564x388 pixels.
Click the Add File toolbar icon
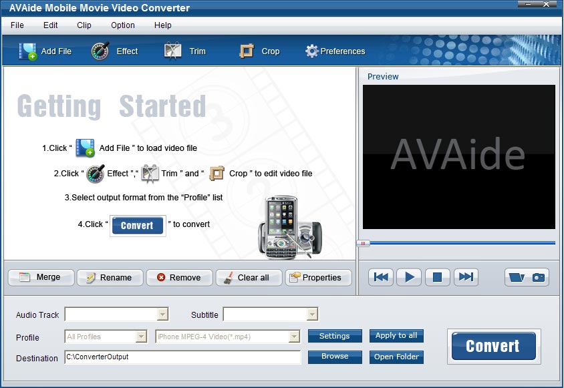tap(27, 51)
